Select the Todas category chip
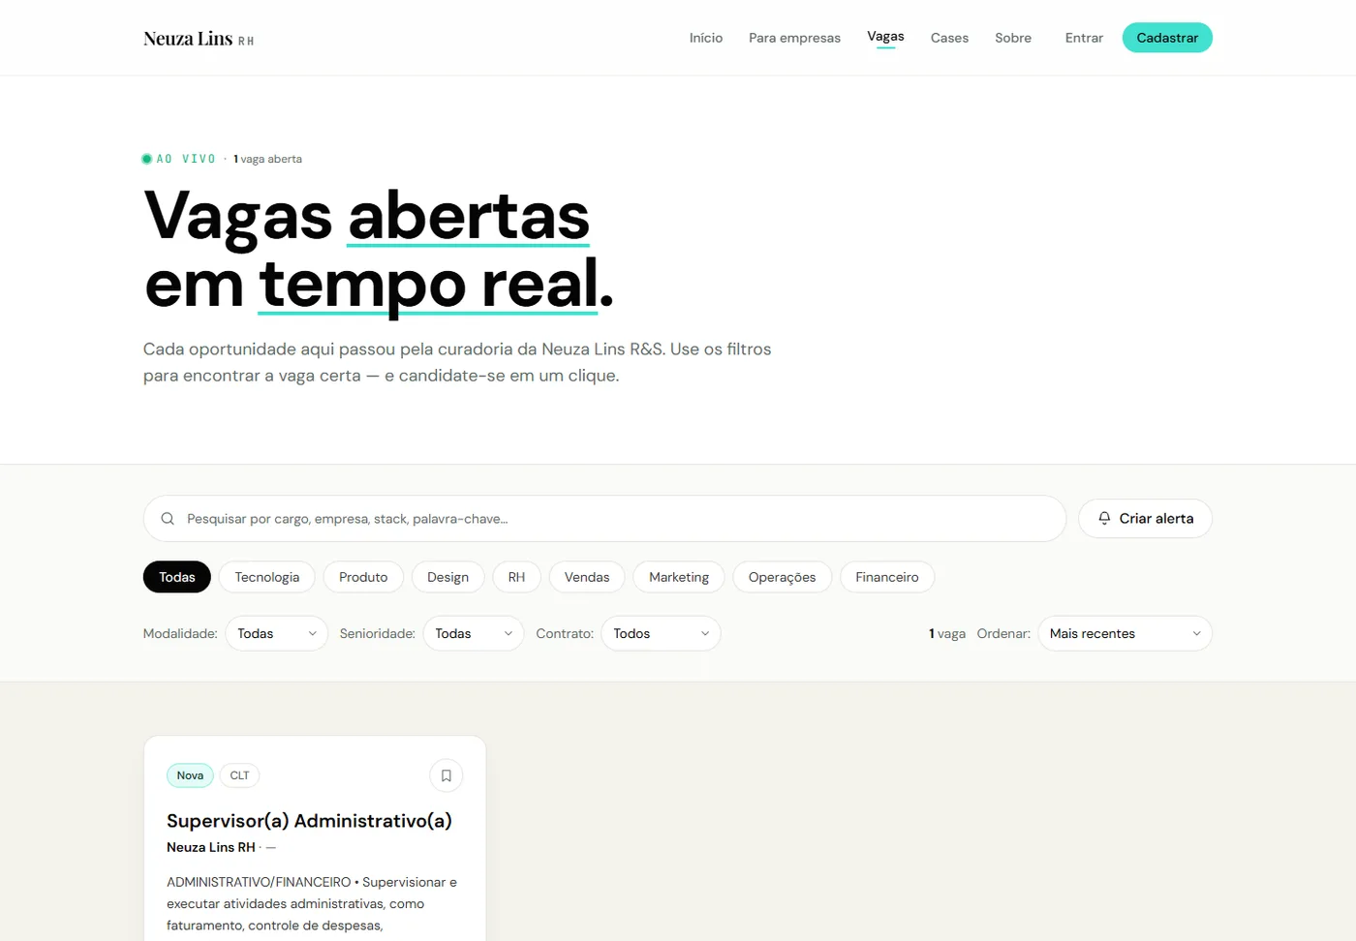This screenshot has height=941, width=1356. [x=177, y=577]
